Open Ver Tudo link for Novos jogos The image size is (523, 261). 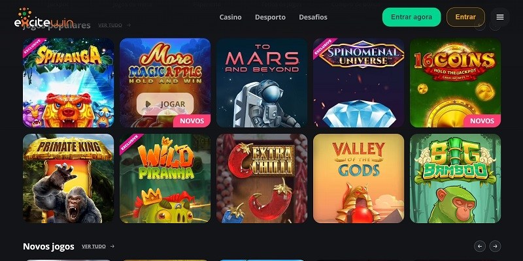pyautogui.click(x=93, y=247)
